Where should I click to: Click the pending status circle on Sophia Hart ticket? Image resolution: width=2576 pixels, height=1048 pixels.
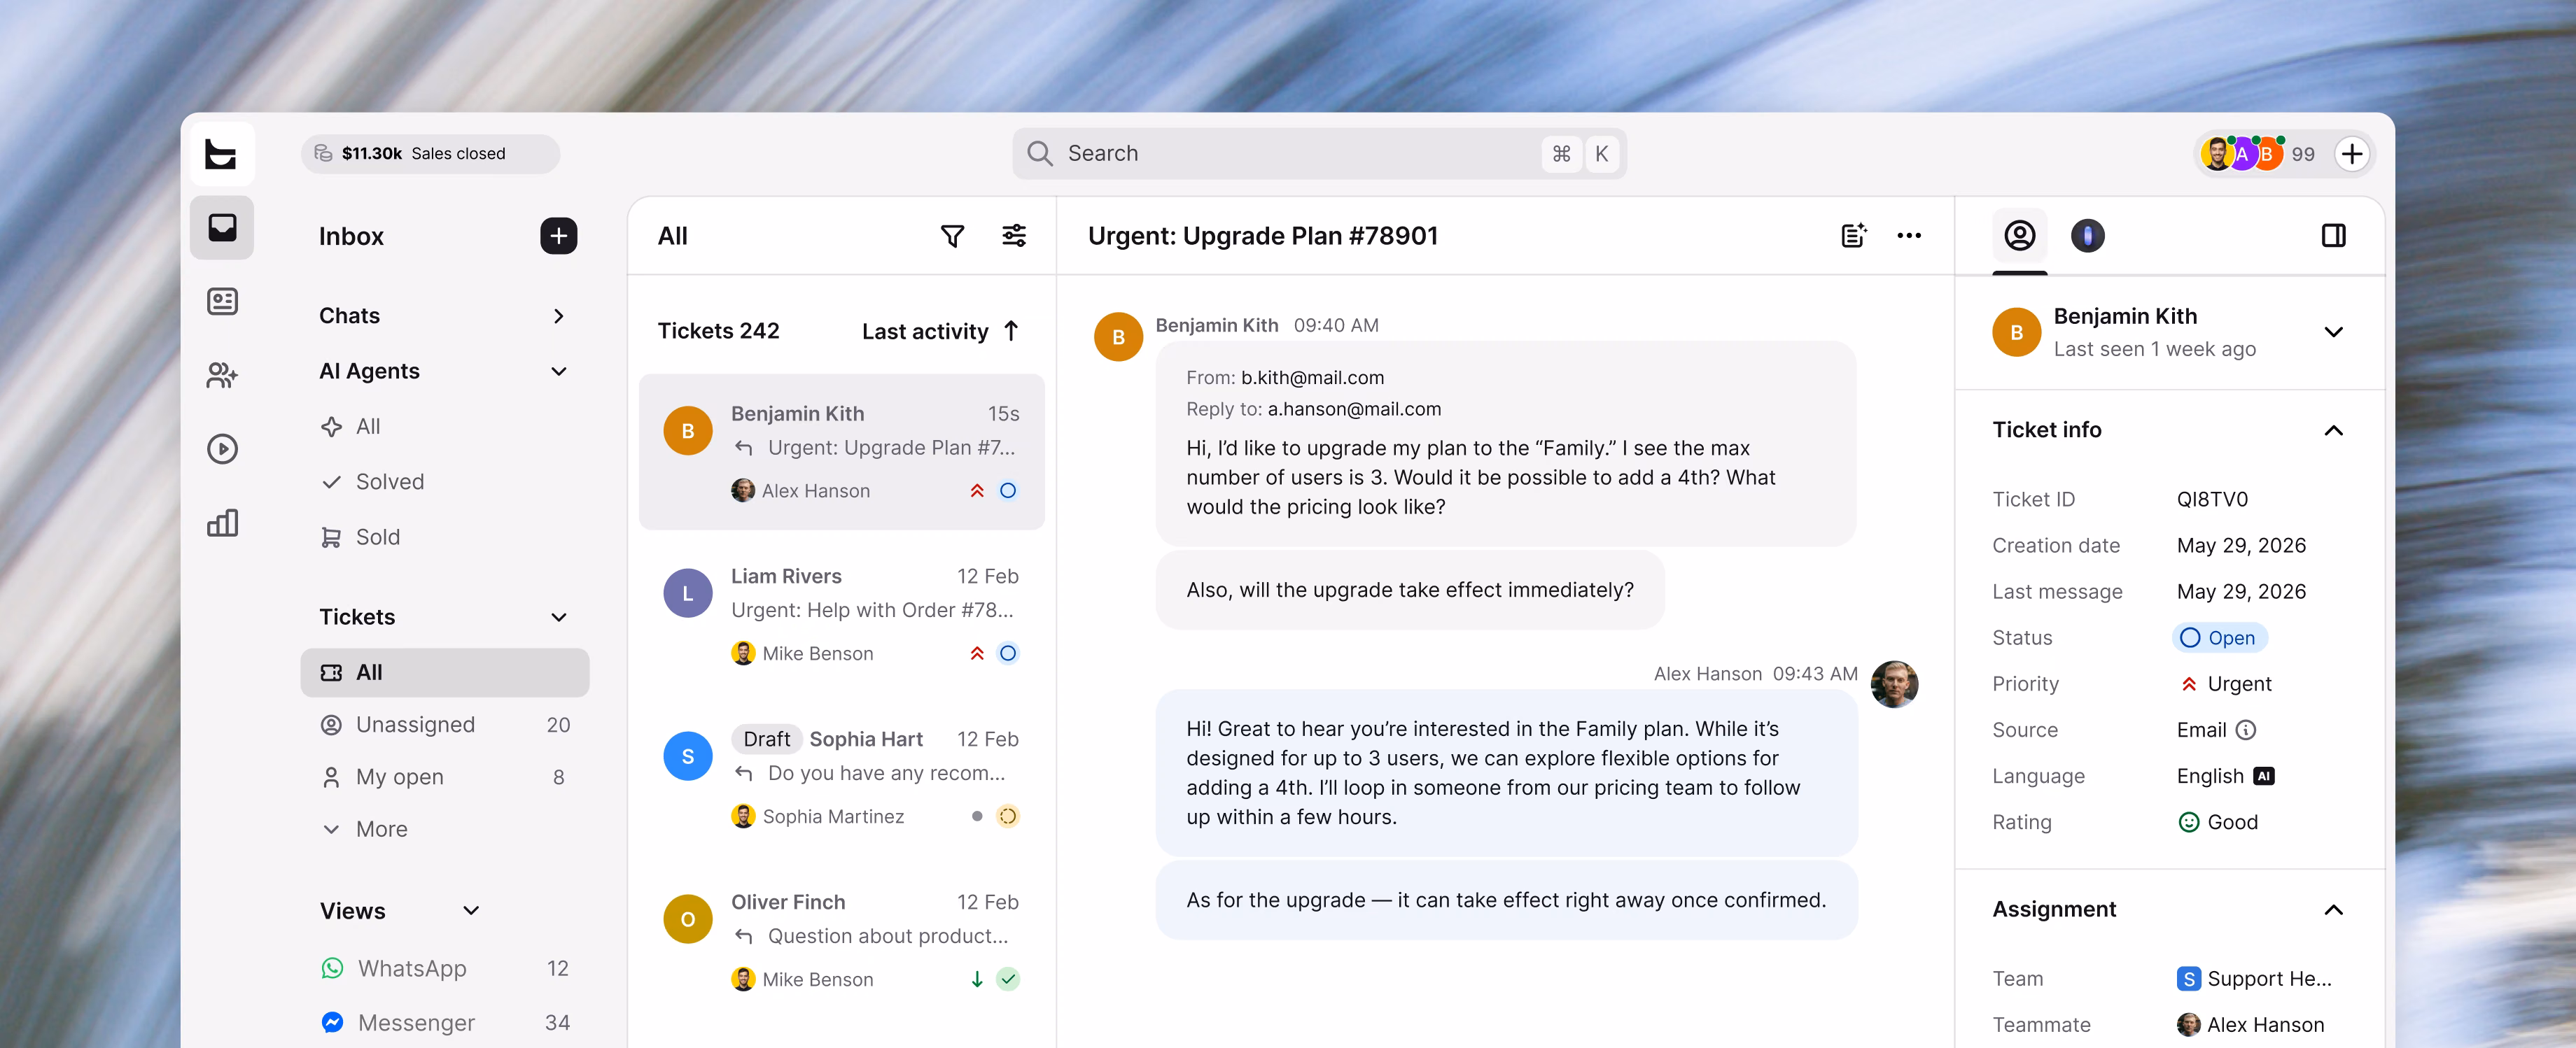[1008, 816]
